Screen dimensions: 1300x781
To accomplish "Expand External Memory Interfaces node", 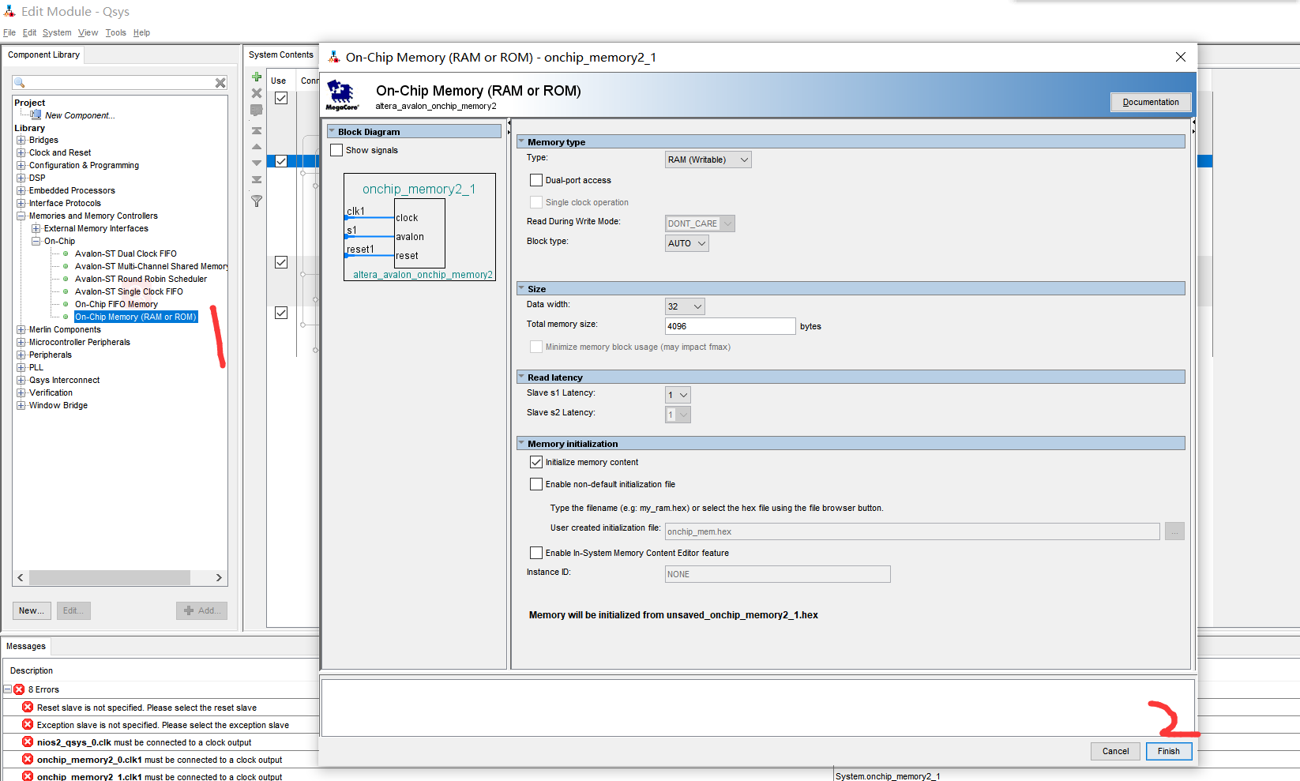I will [x=36, y=228].
